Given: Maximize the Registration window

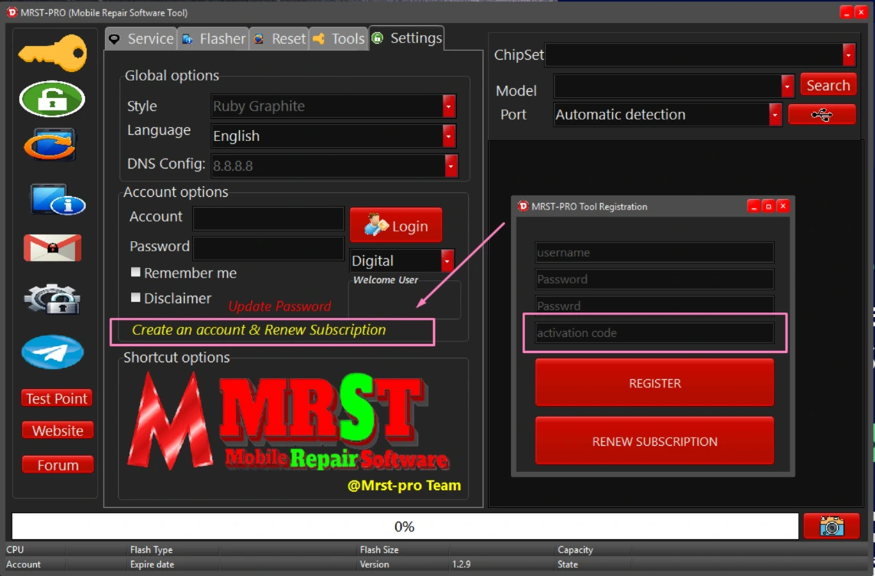Looking at the screenshot, I should (x=768, y=206).
